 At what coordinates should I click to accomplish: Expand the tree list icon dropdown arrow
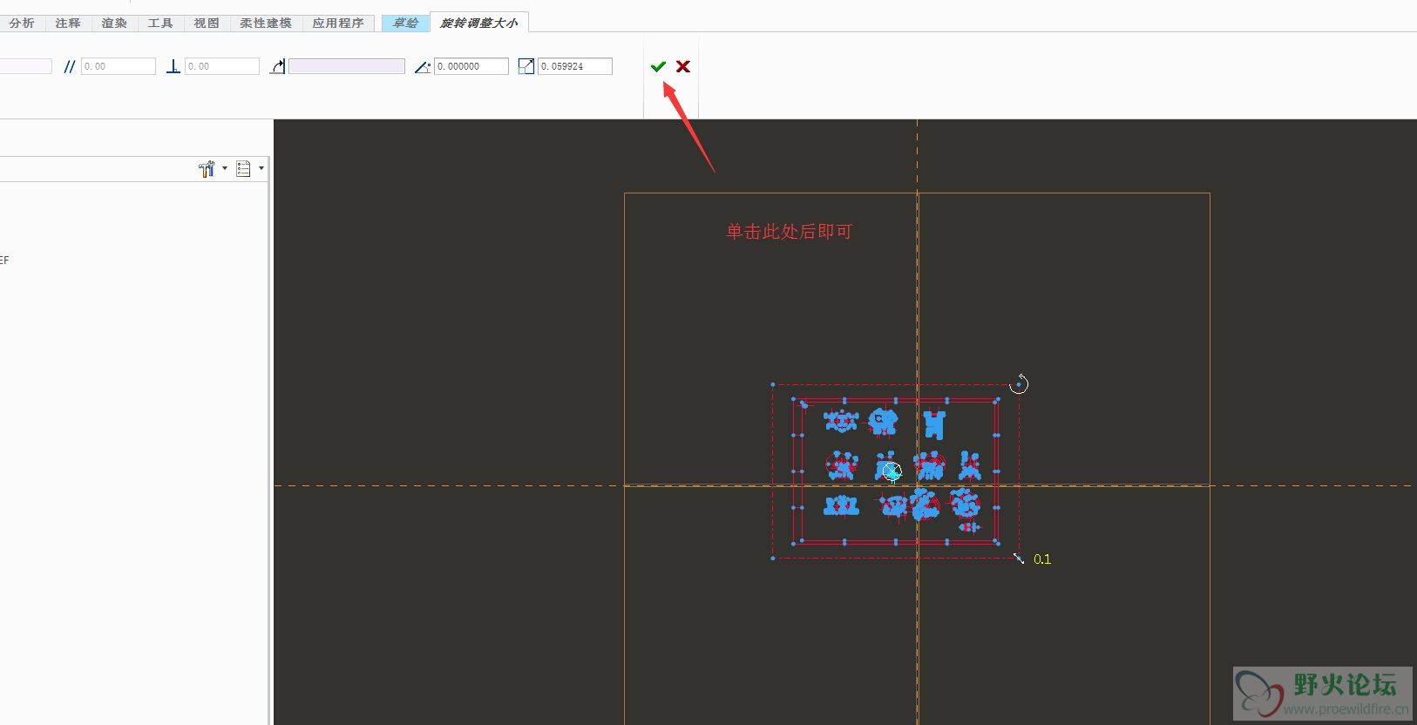click(x=261, y=169)
